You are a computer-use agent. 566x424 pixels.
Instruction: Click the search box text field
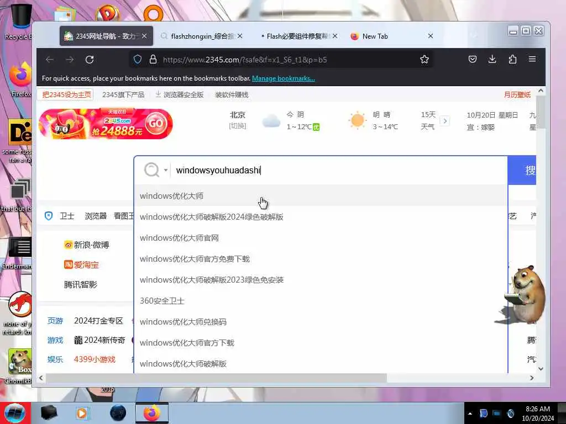(339, 170)
